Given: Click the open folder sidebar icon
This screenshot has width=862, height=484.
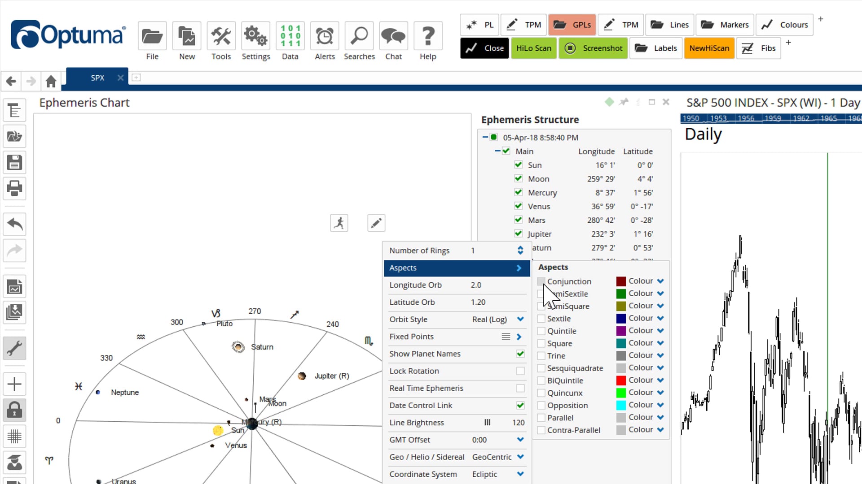Looking at the screenshot, I should (x=14, y=136).
